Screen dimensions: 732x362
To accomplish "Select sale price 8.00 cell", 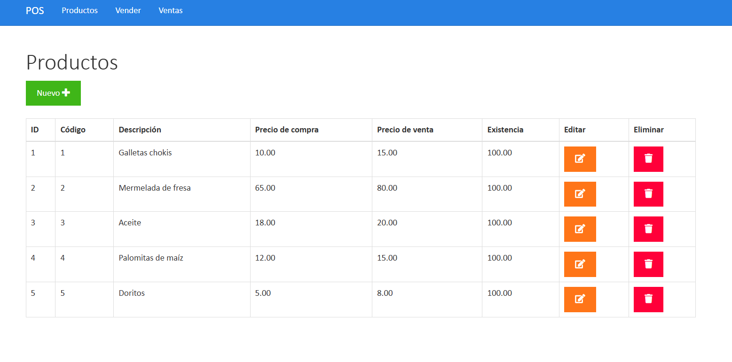I will pyautogui.click(x=427, y=300).
